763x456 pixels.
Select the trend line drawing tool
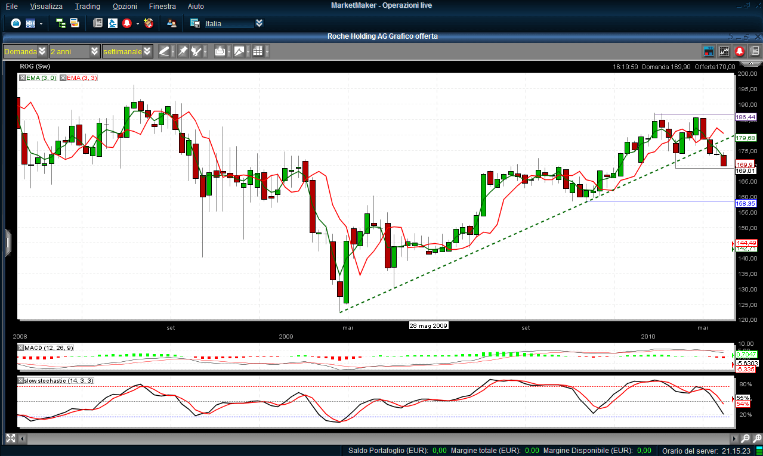pos(164,51)
